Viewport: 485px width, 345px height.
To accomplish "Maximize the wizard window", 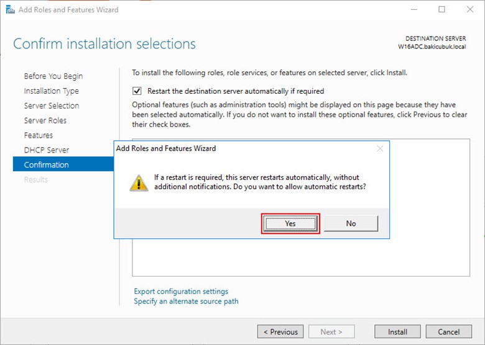I will coord(441,9).
